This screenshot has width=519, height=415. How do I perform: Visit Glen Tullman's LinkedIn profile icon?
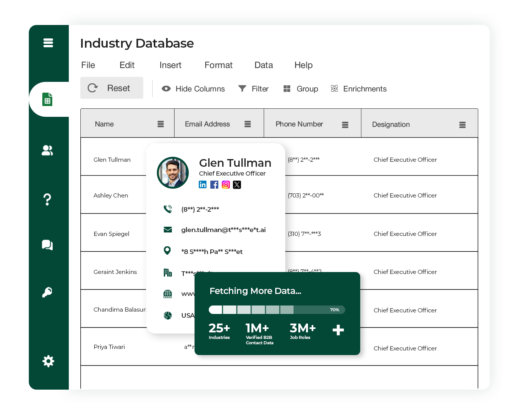203,184
